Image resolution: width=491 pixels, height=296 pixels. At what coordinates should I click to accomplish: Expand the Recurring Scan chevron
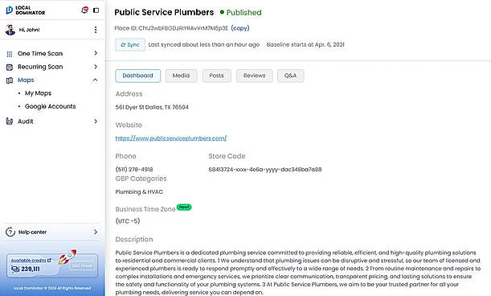[96, 67]
